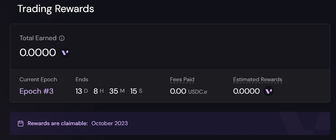Click the Ends countdown label
Image resolution: width=336 pixels, height=140 pixels.
pyautogui.click(x=82, y=79)
